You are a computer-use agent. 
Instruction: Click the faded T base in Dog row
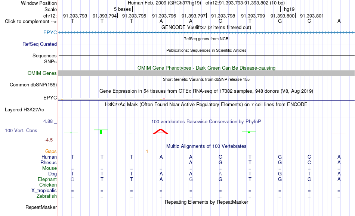click(x=309, y=174)
